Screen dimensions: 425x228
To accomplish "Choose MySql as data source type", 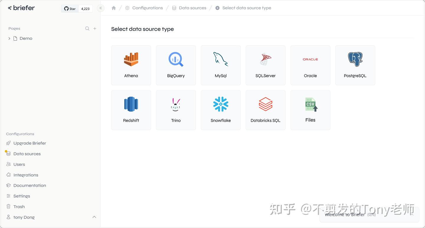I will pyautogui.click(x=221, y=65).
